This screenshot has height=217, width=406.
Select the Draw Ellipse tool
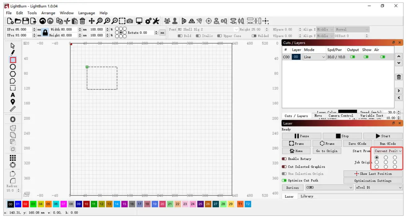pos(13,67)
